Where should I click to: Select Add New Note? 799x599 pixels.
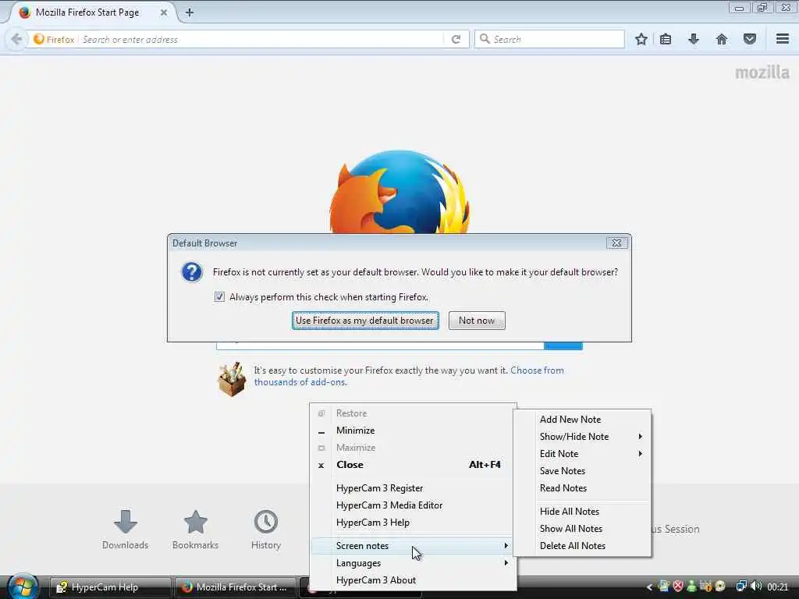click(x=584, y=419)
